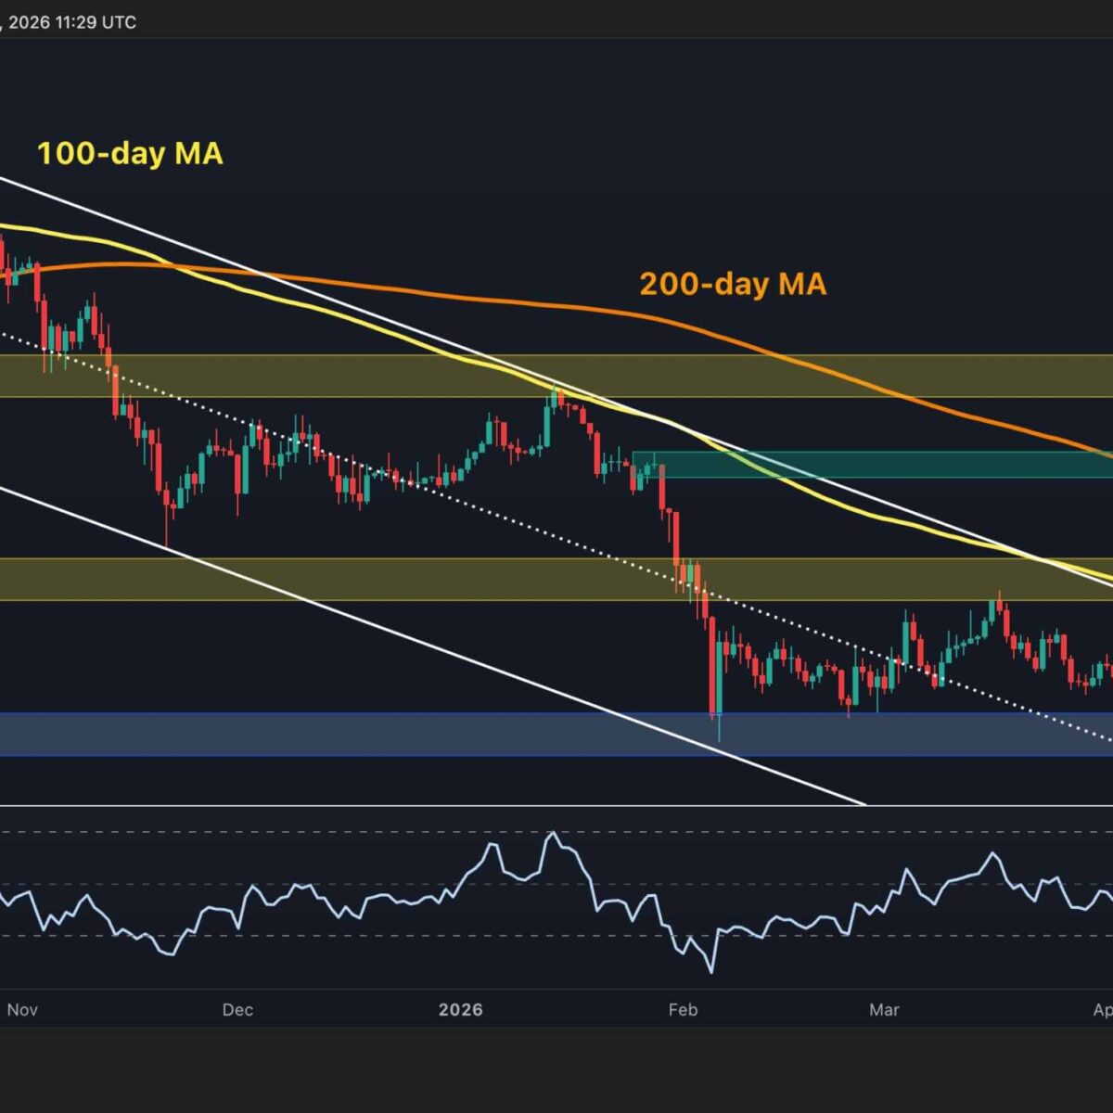Click the 100-day MA text label

click(130, 153)
